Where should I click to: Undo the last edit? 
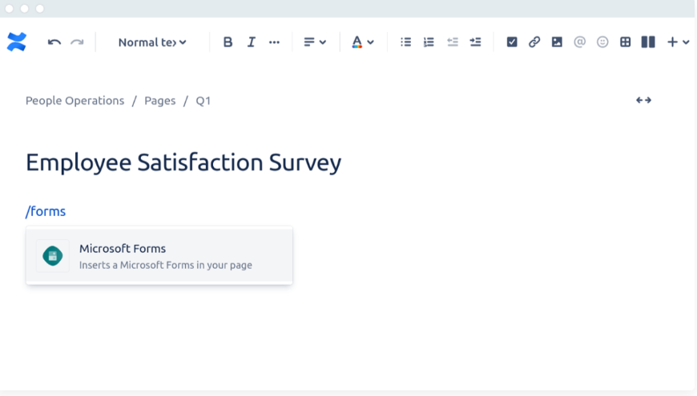click(54, 42)
